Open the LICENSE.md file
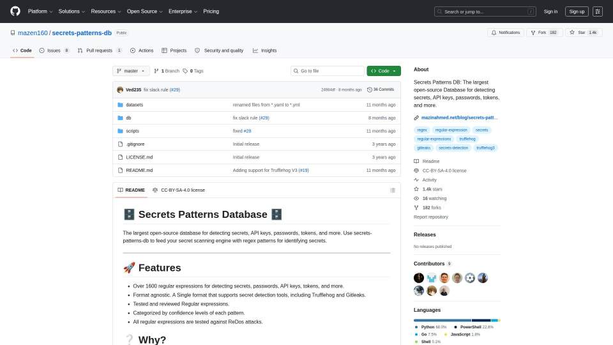The height and width of the screenshot is (345, 613). [139, 157]
